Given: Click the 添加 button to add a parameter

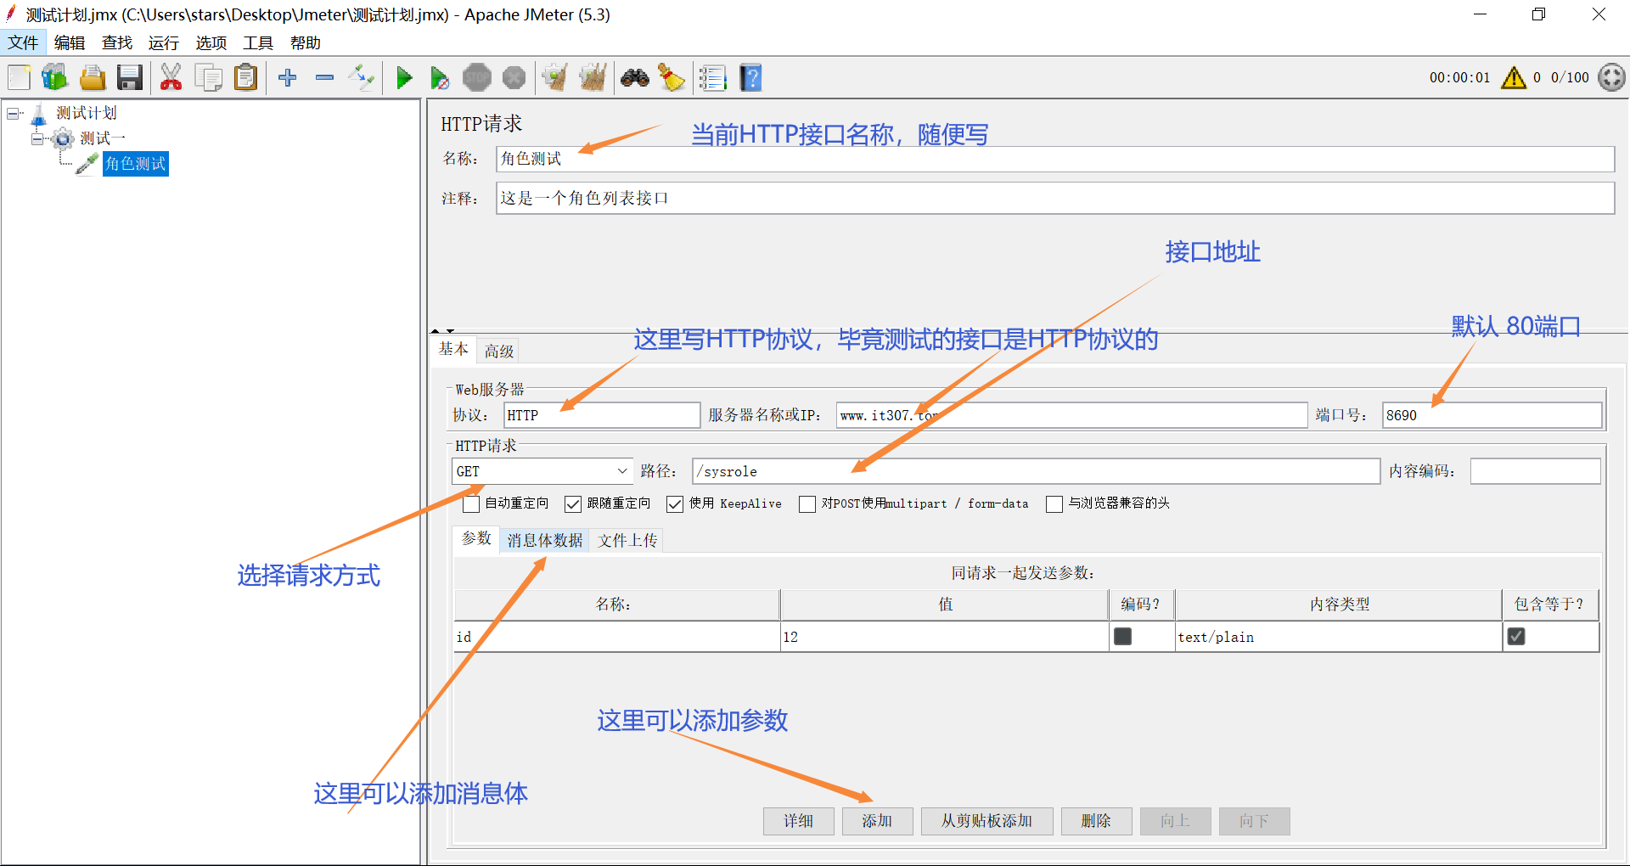Looking at the screenshot, I should pos(877,821).
